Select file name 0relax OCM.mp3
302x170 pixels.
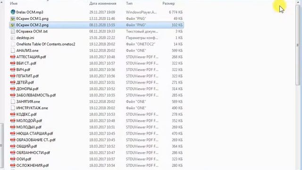tap(30, 12)
